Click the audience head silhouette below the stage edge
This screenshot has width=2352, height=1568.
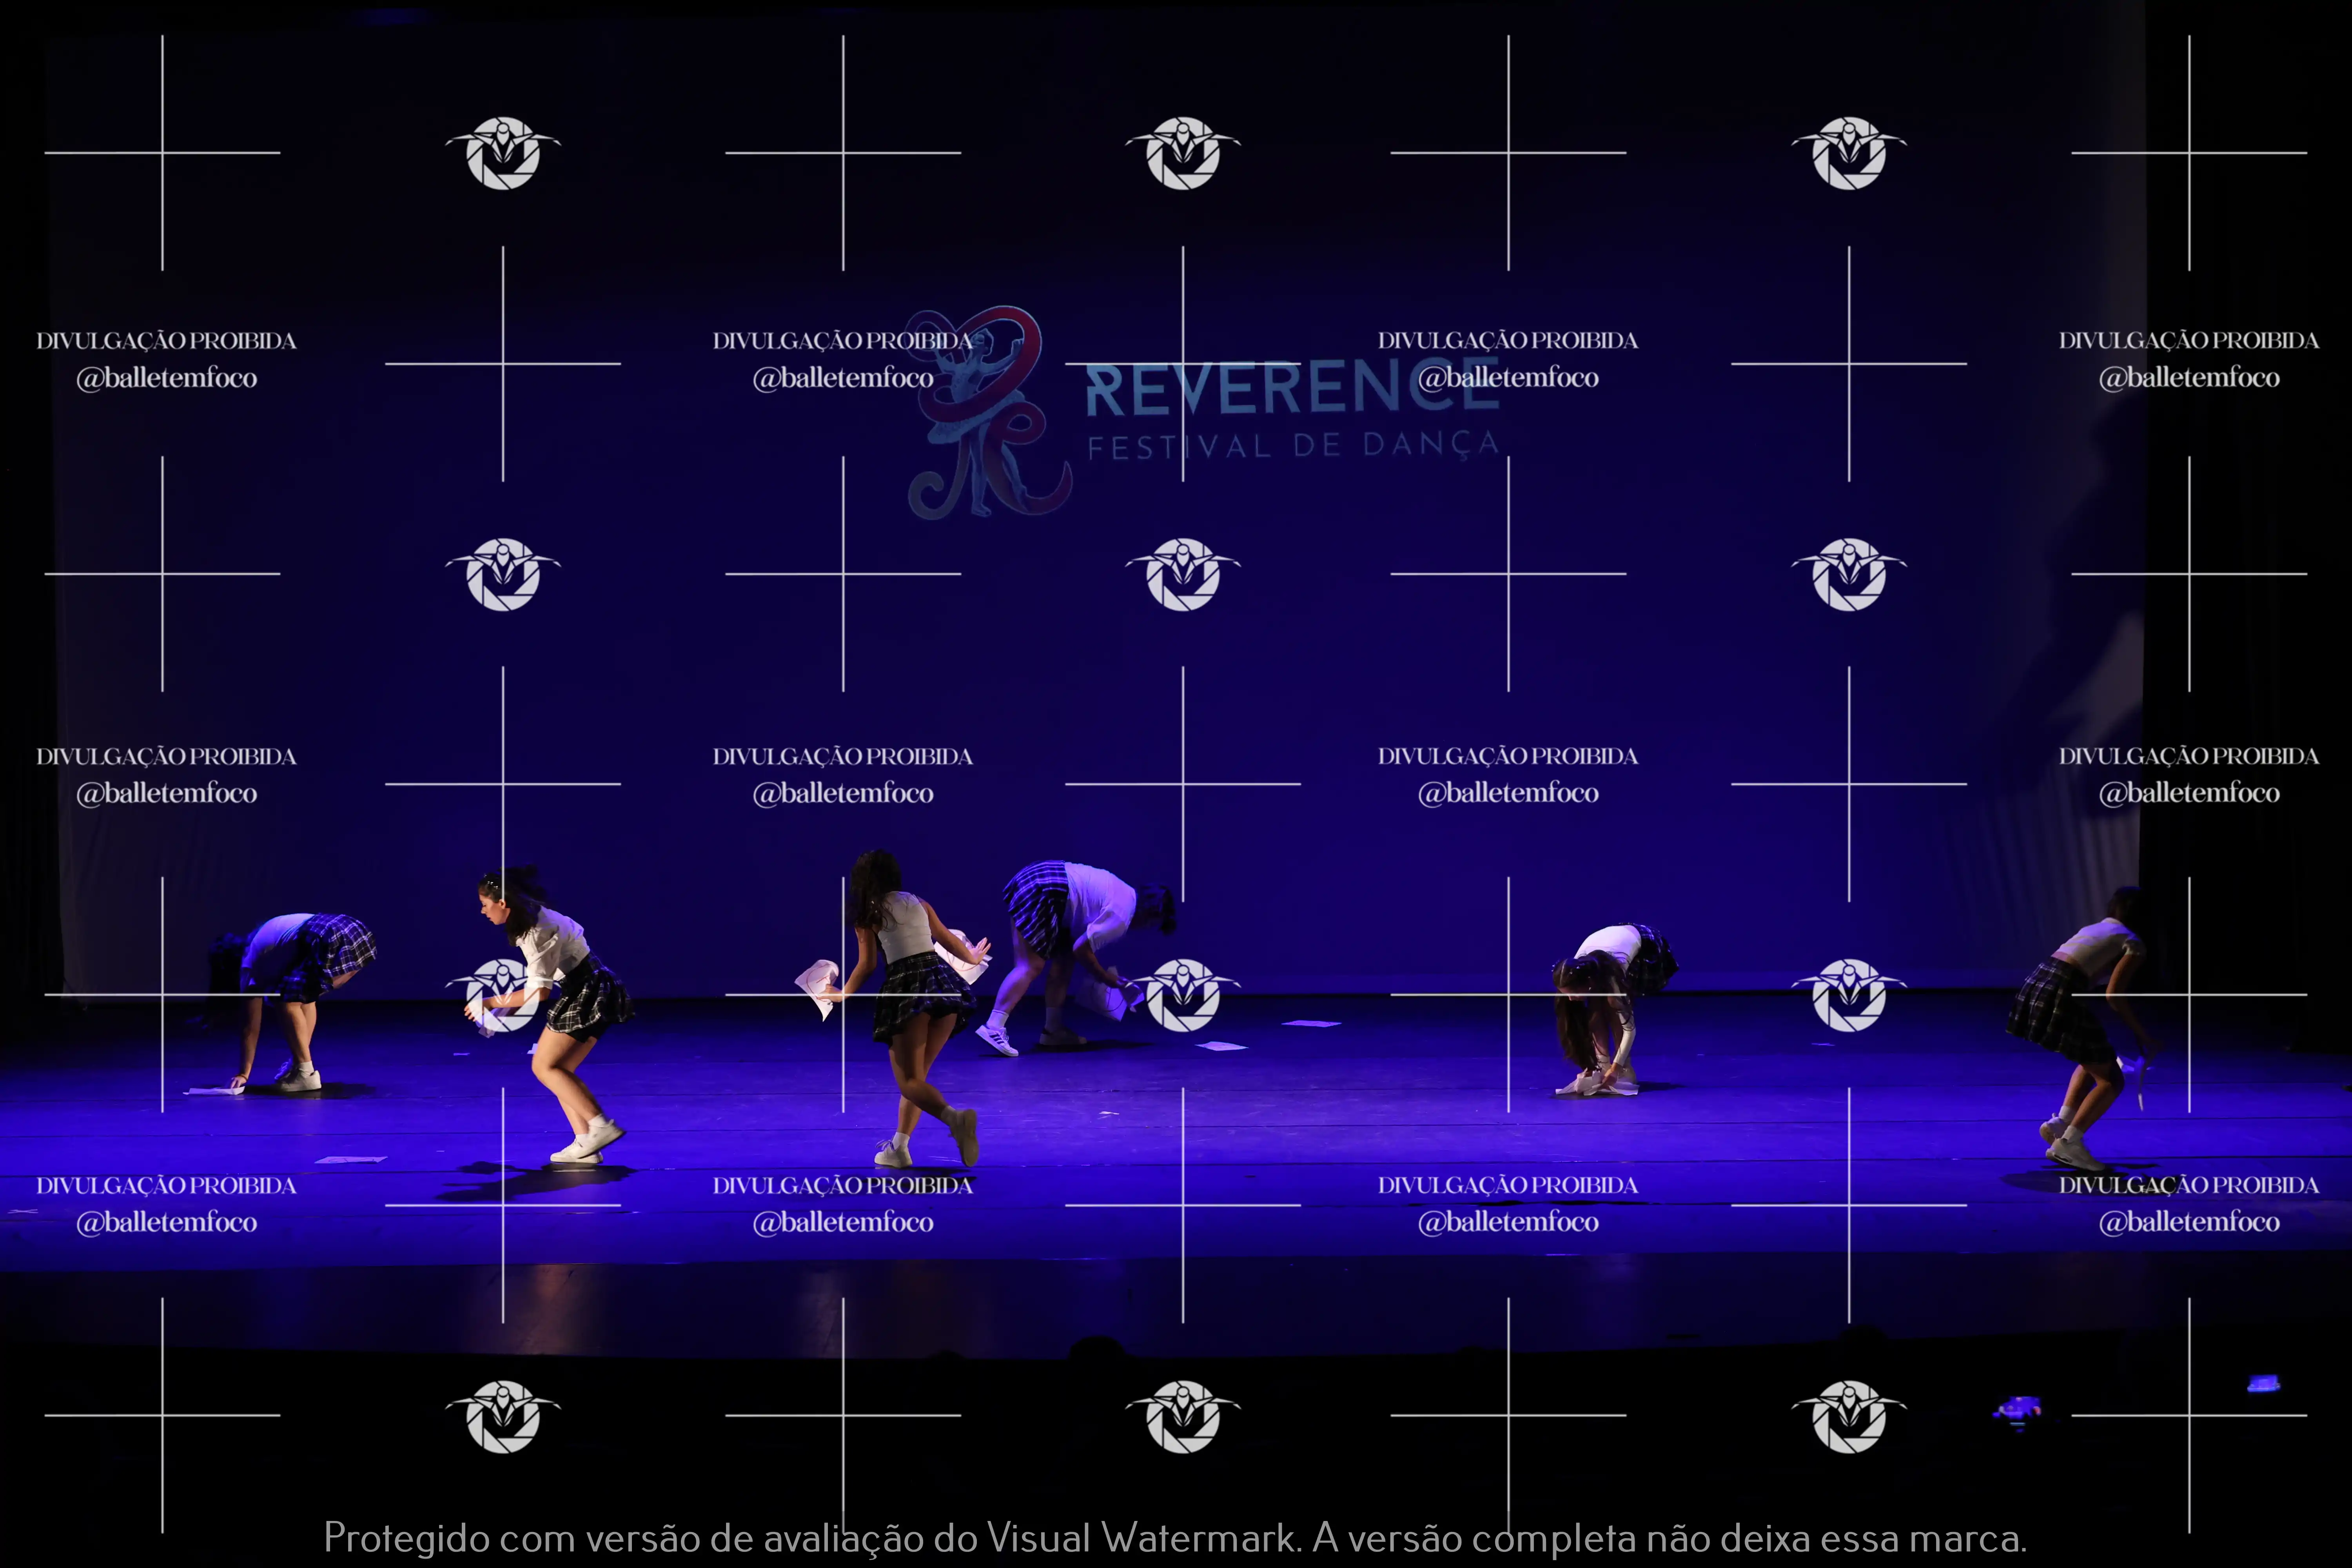(1096, 1350)
